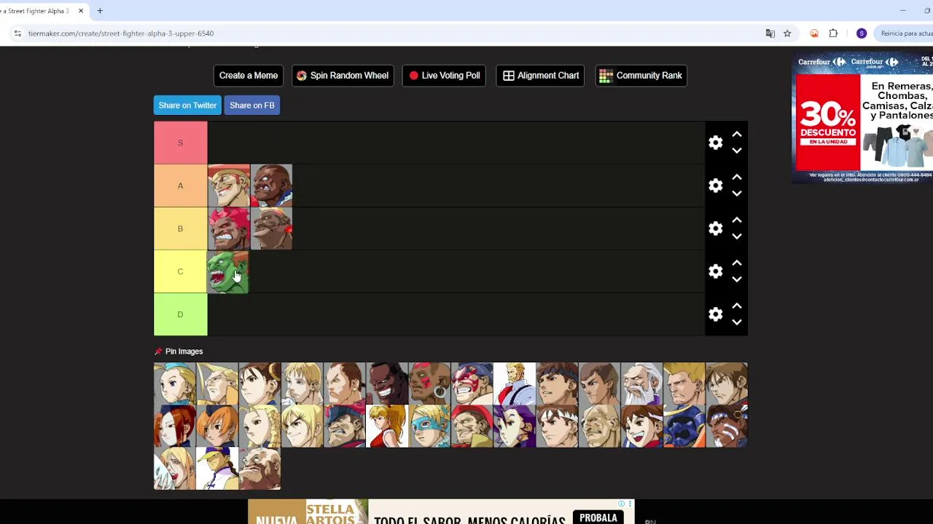Select the B tier label
933x524 pixels.
tap(181, 229)
